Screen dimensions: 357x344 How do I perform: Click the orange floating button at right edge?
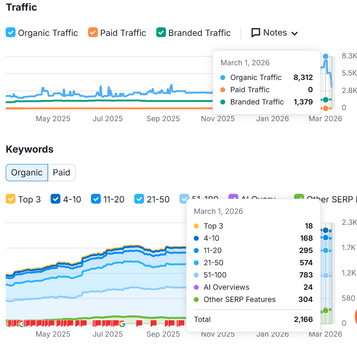tap(355, 317)
